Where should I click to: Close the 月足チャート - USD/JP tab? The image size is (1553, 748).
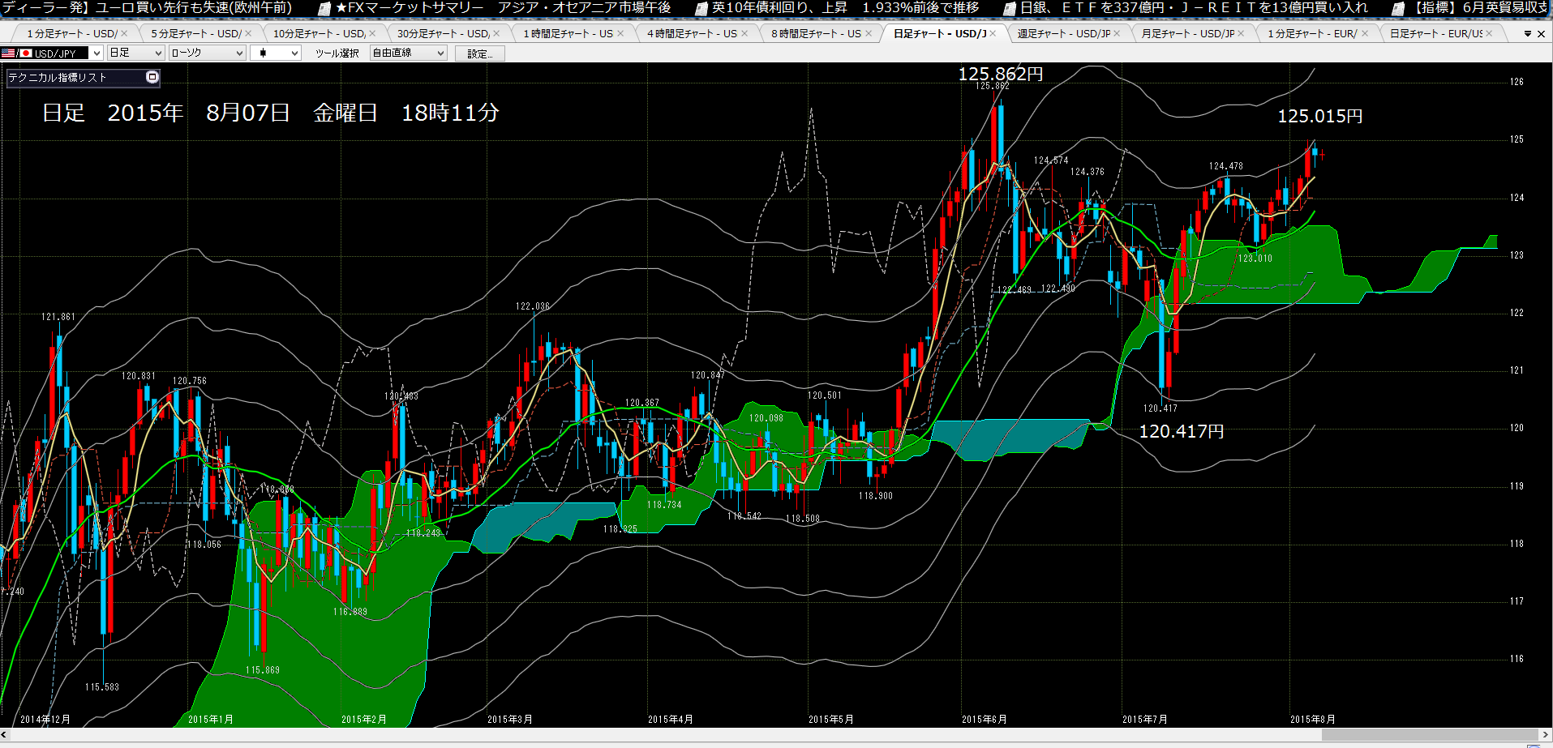click(x=1241, y=33)
